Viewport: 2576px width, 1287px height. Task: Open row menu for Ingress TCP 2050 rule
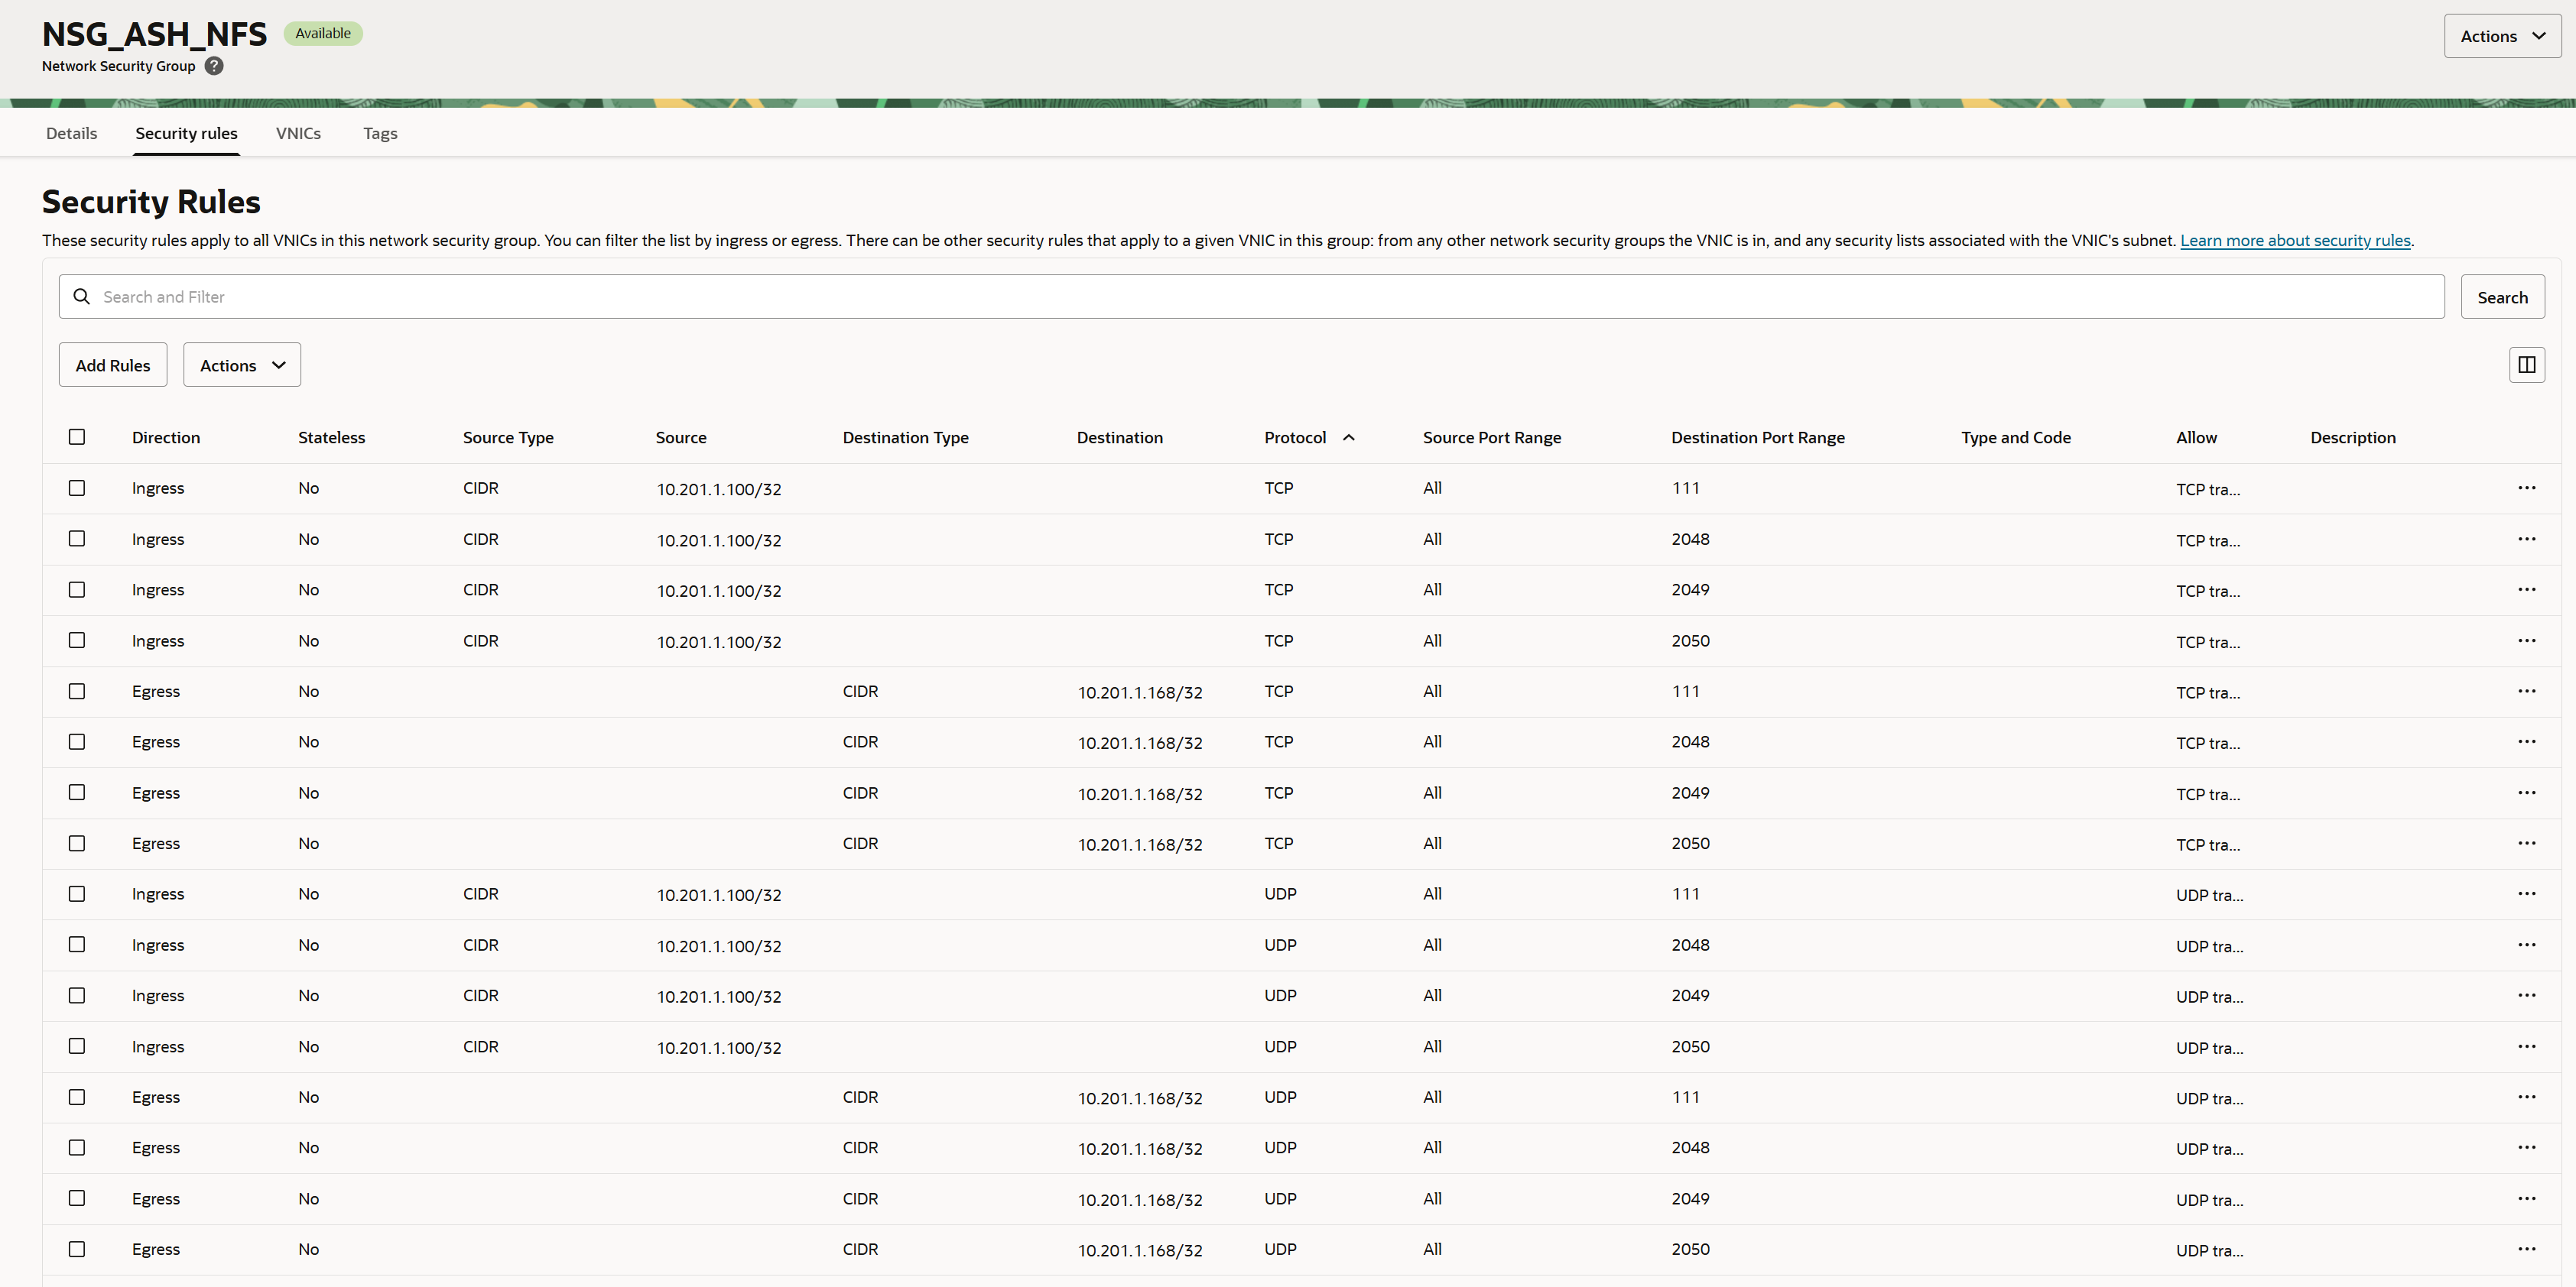point(2526,640)
